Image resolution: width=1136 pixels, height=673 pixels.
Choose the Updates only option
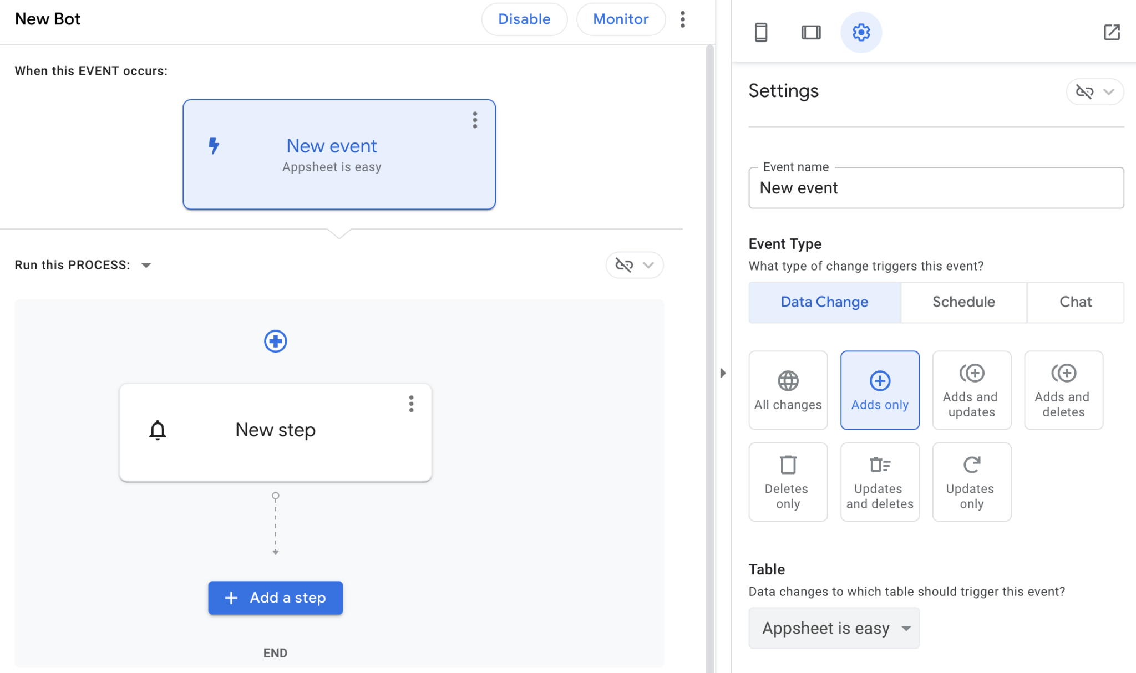(971, 481)
